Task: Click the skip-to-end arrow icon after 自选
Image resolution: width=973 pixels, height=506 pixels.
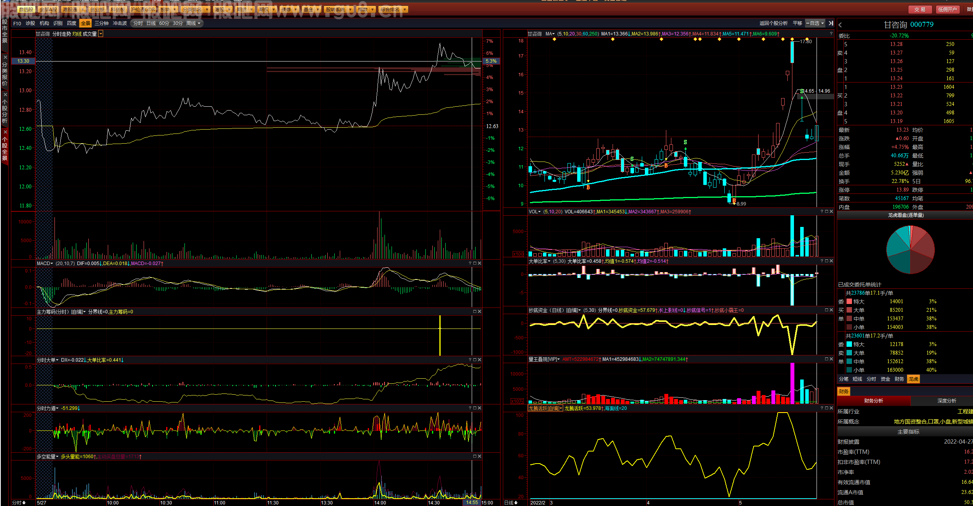Action: pyautogui.click(x=831, y=23)
